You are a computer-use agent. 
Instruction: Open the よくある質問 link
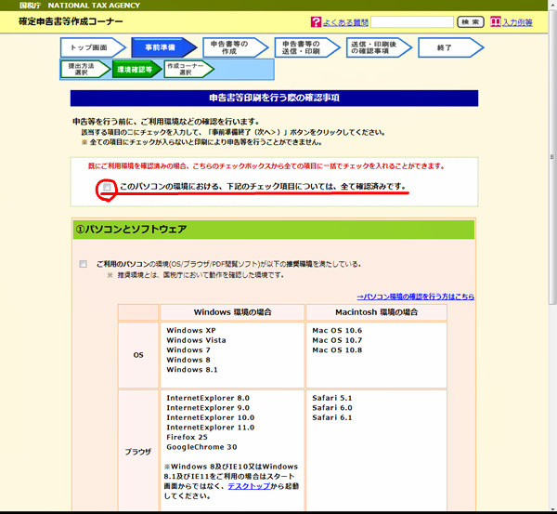(345, 22)
